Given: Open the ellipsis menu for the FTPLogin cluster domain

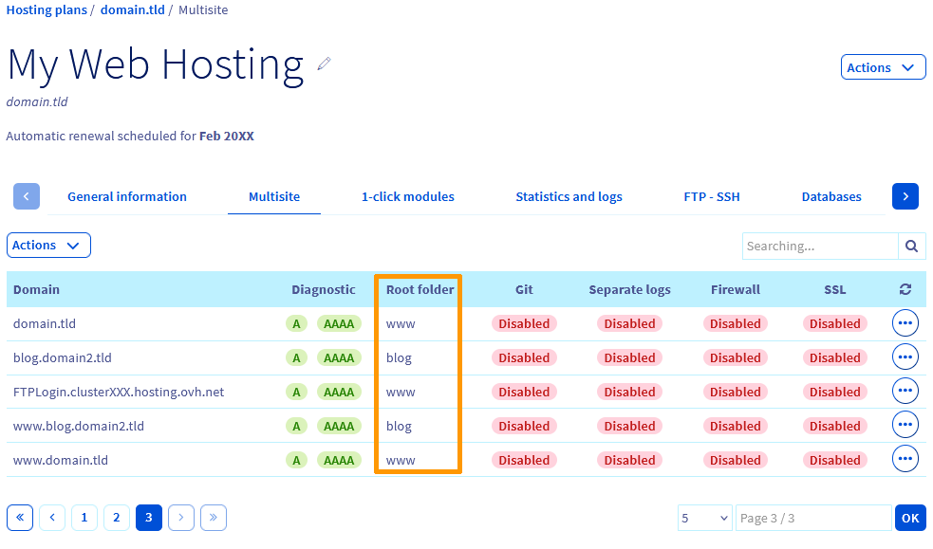Looking at the screenshot, I should (x=905, y=391).
